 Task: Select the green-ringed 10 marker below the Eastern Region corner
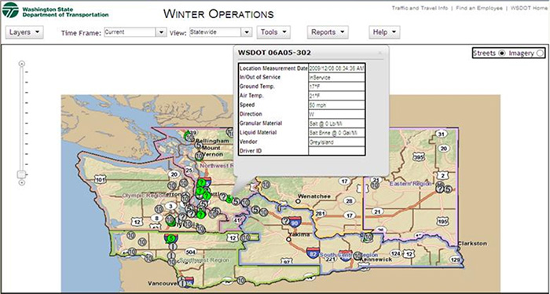point(368,237)
